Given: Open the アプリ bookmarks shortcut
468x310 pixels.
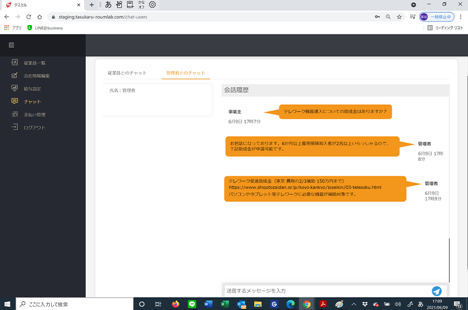Looking at the screenshot, I should click(x=13, y=28).
